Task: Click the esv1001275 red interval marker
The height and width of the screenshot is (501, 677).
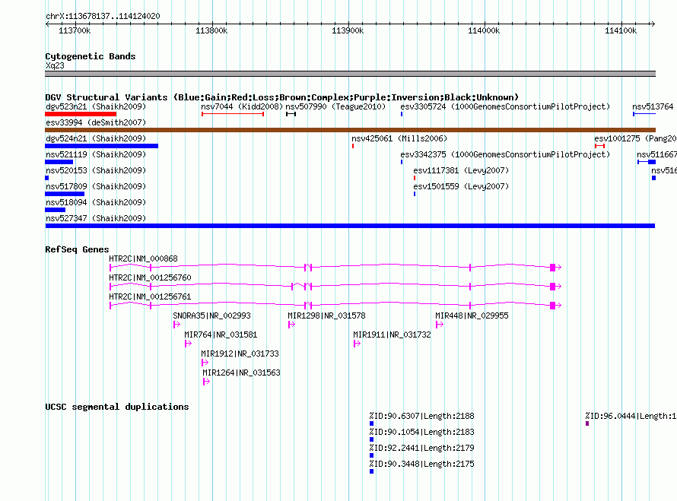Action: pos(599,146)
